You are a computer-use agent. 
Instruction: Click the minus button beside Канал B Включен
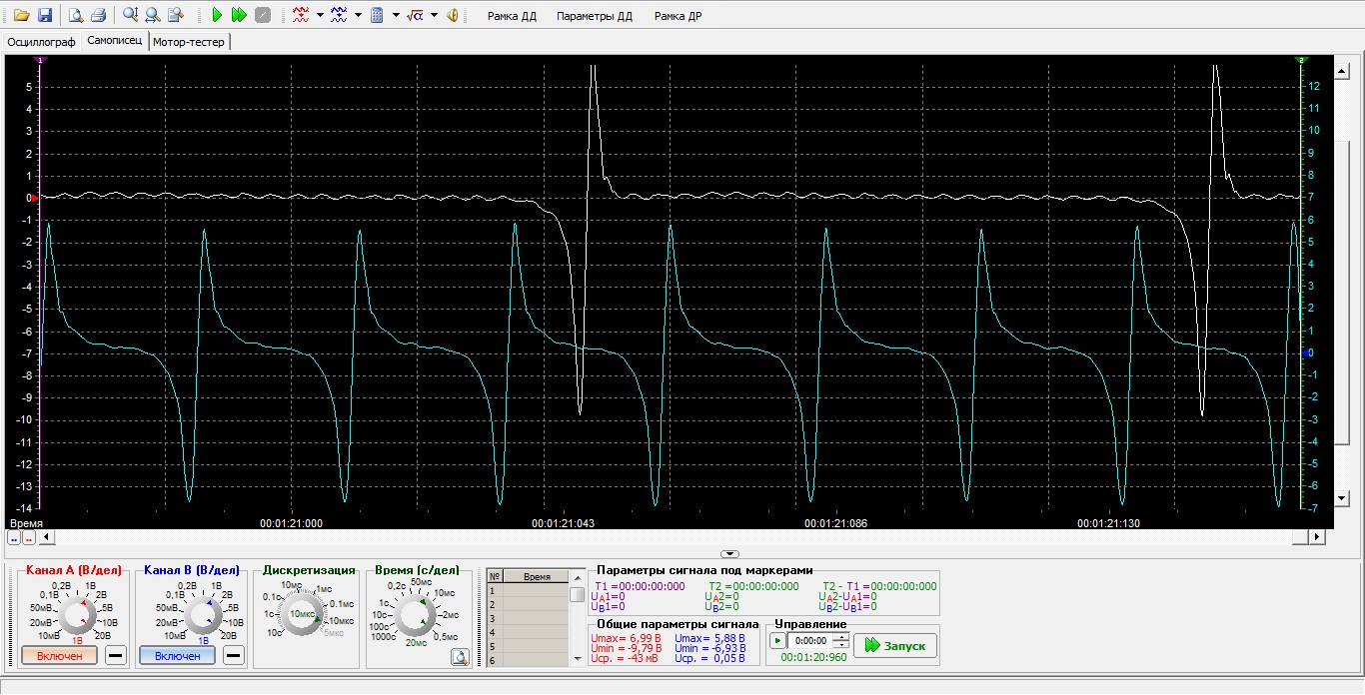(x=233, y=656)
